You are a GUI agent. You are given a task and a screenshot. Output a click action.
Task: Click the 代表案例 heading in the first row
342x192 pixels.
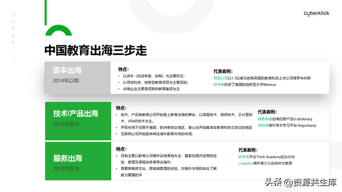tap(223, 71)
